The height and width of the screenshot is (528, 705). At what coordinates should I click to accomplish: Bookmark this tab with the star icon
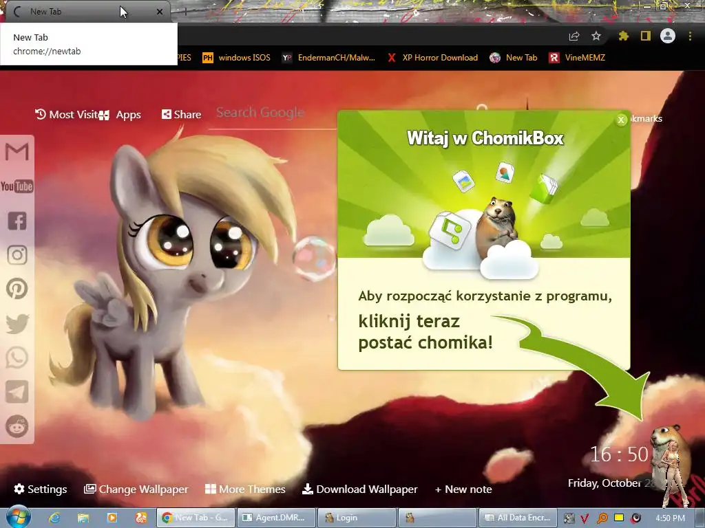click(x=596, y=36)
